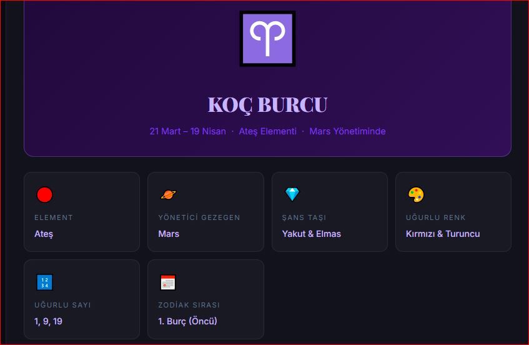The height and width of the screenshot is (345, 529).
Task: Click the calendar icon
Action: [x=168, y=282]
